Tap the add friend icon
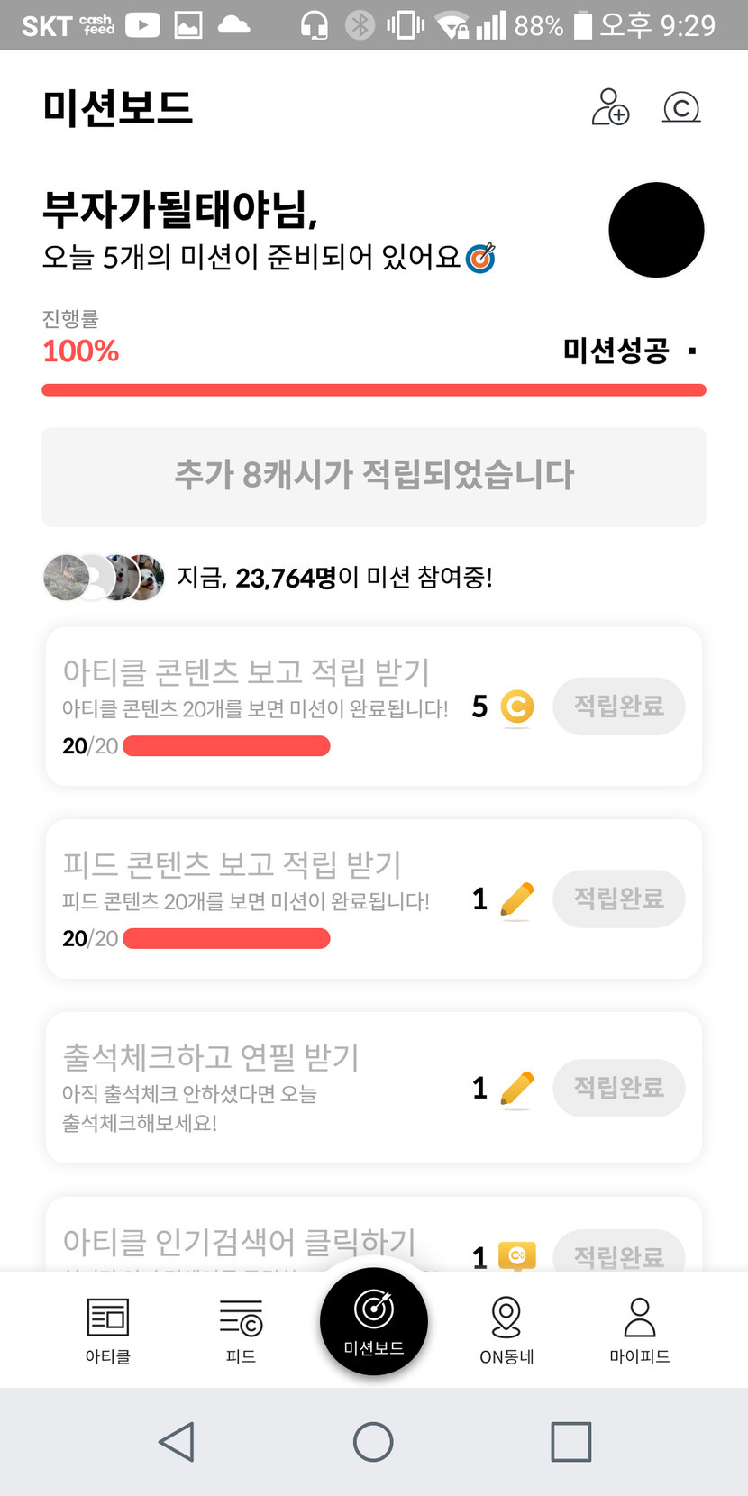This screenshot has width=748, height=1496. coord(610,107)
